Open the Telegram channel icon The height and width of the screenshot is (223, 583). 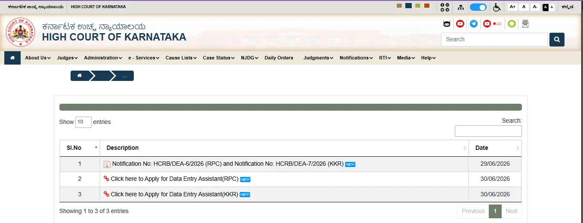(474, 24)
